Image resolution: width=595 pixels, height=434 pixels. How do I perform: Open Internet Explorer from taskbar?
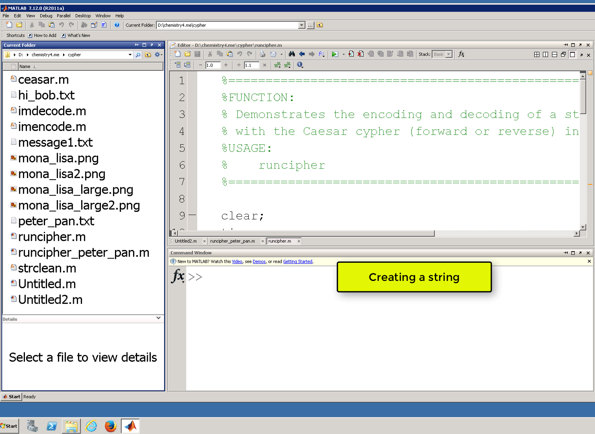[x=91, y=426]
